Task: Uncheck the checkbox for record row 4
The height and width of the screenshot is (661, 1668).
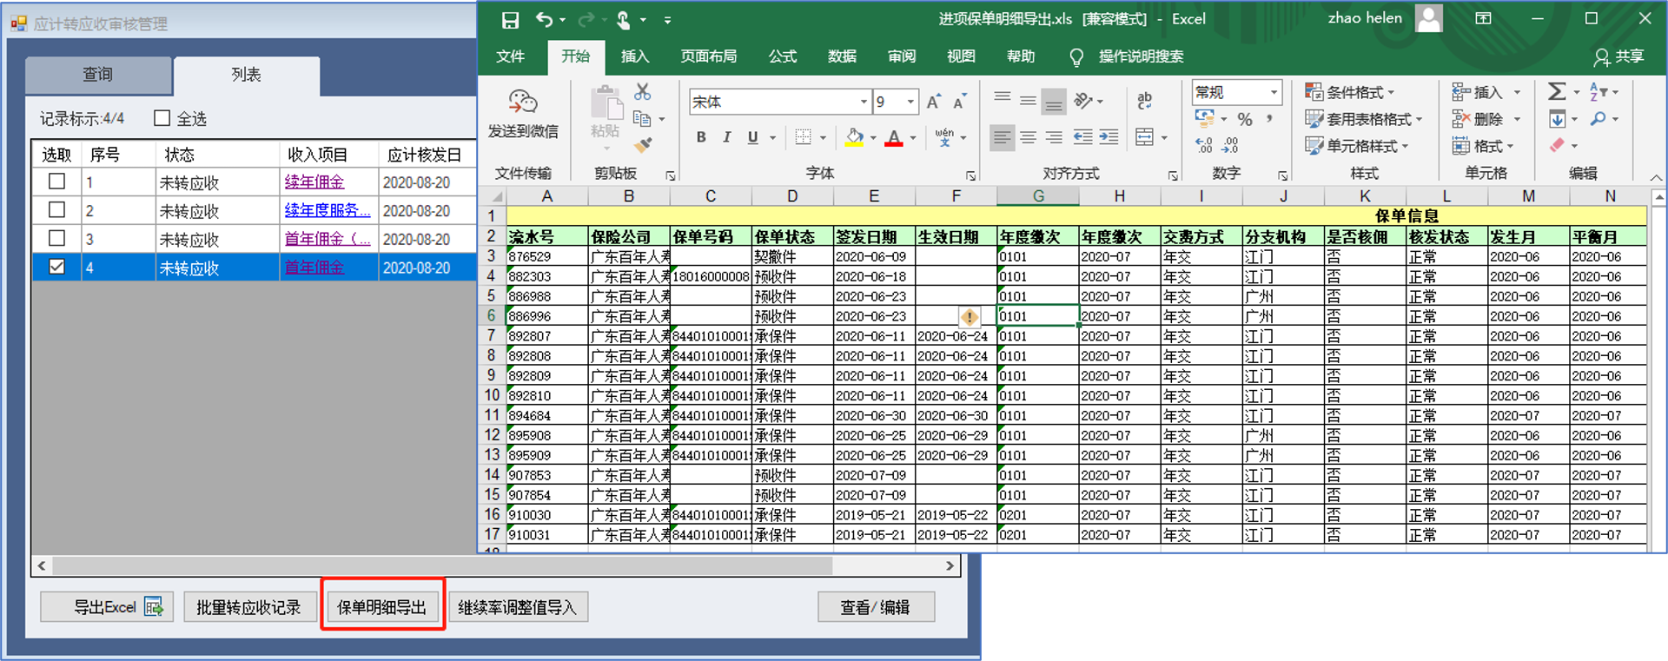Action: 57,267
